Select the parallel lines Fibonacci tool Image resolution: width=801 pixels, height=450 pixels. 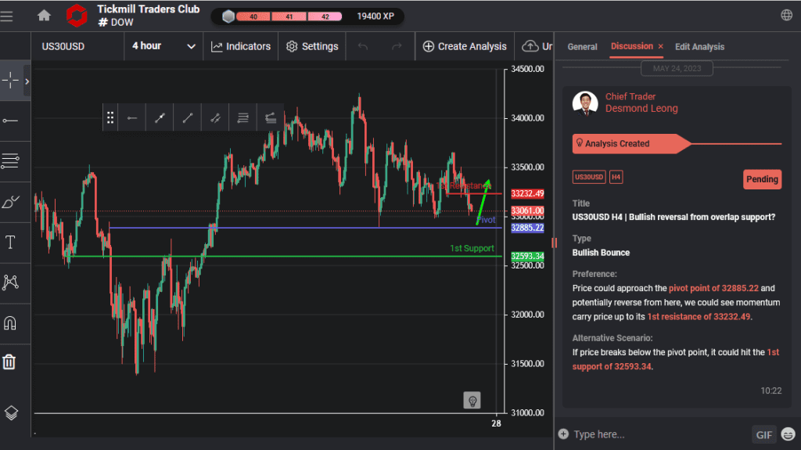[10, 161]
